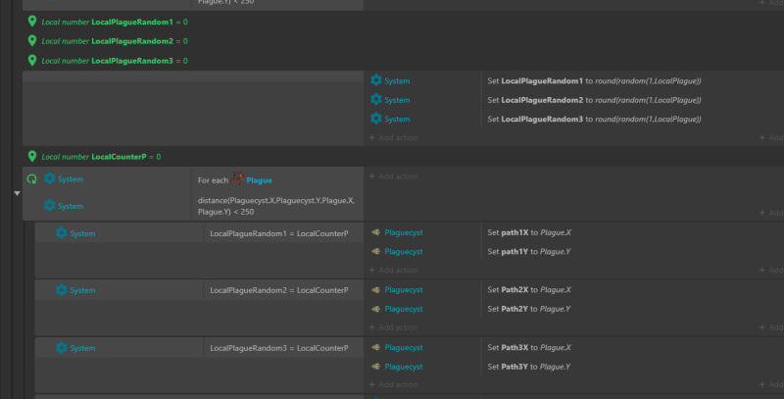Click the System gear of For each Plague condition

pos(50,178)
